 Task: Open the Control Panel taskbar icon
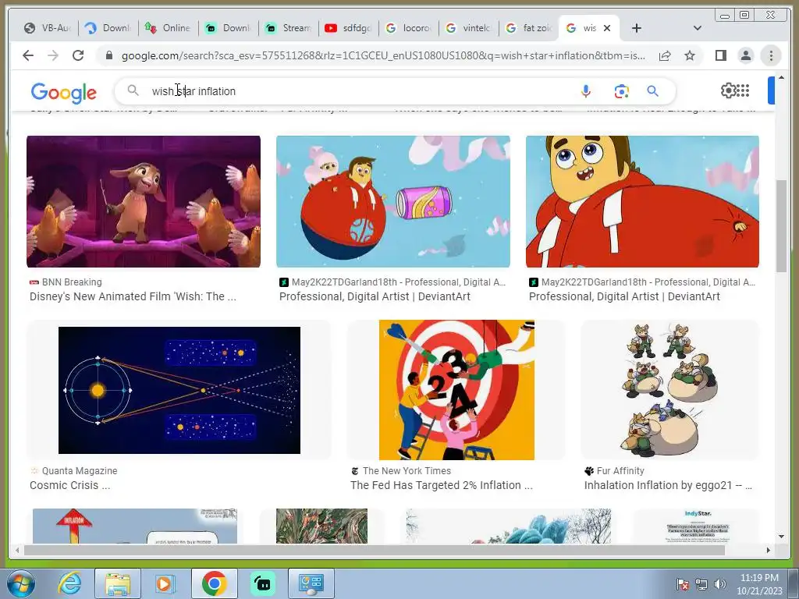pyautogui.click(x=311, y=583)
